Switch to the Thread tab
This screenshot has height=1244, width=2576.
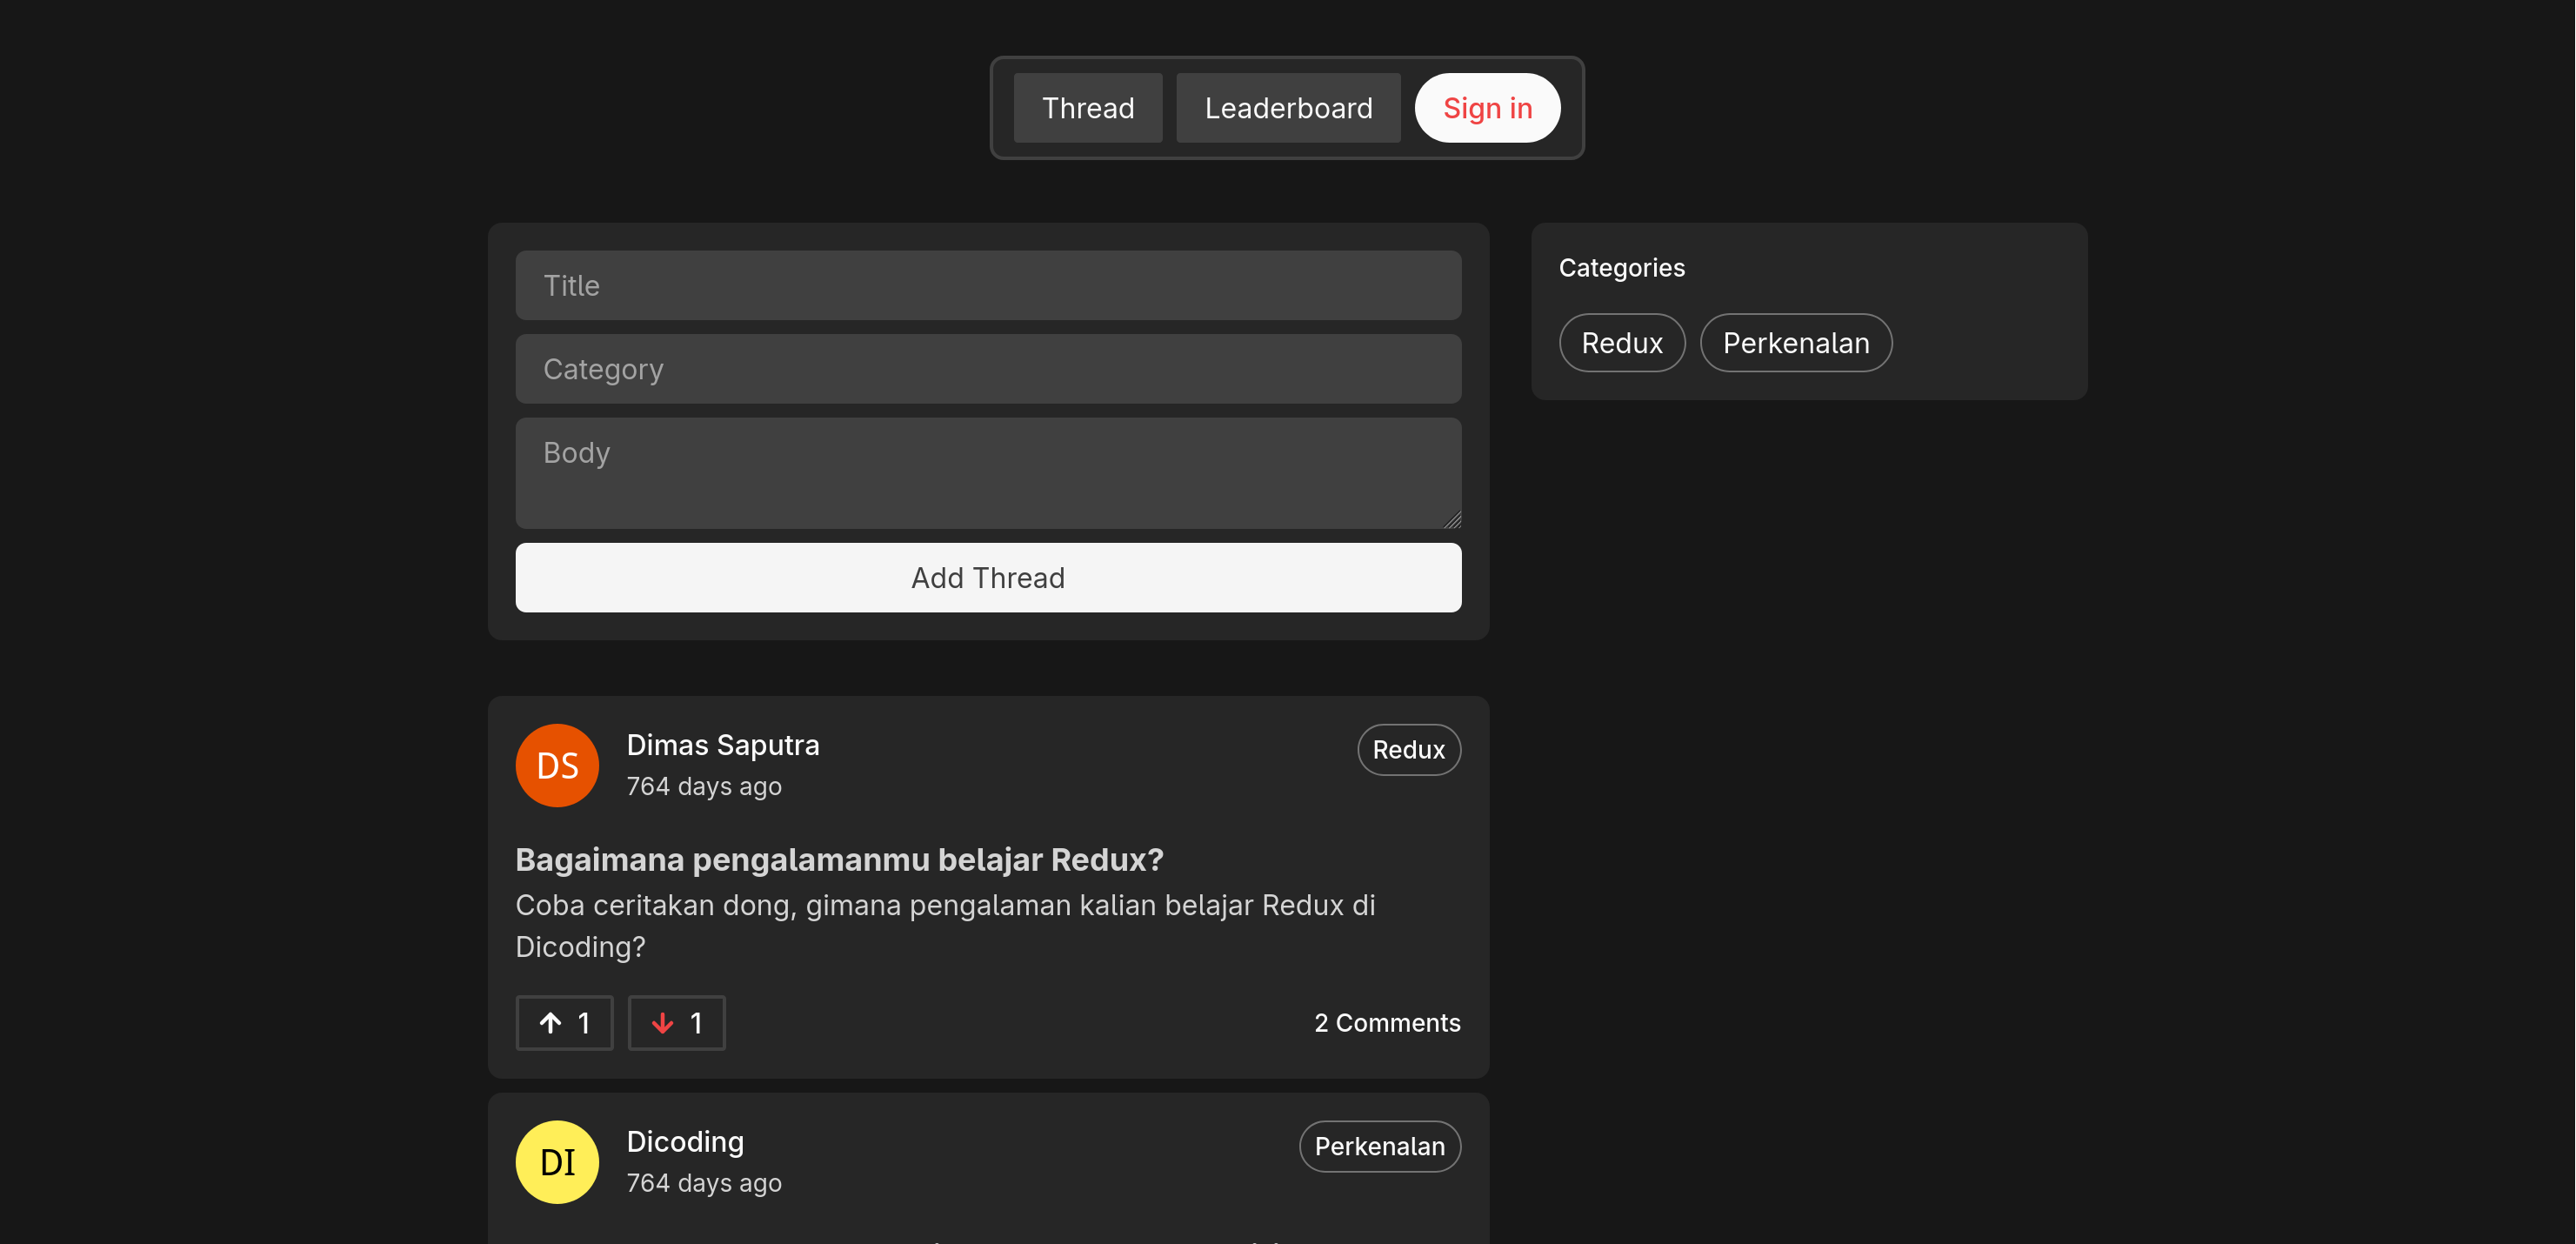coord(1087,107)
